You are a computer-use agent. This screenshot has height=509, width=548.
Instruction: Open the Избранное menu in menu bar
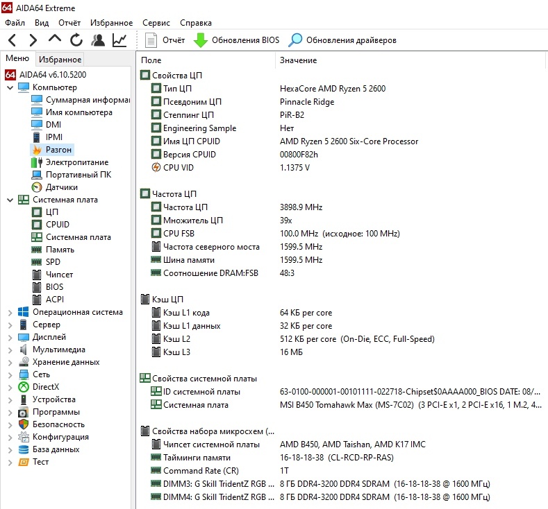pos(112,23)
